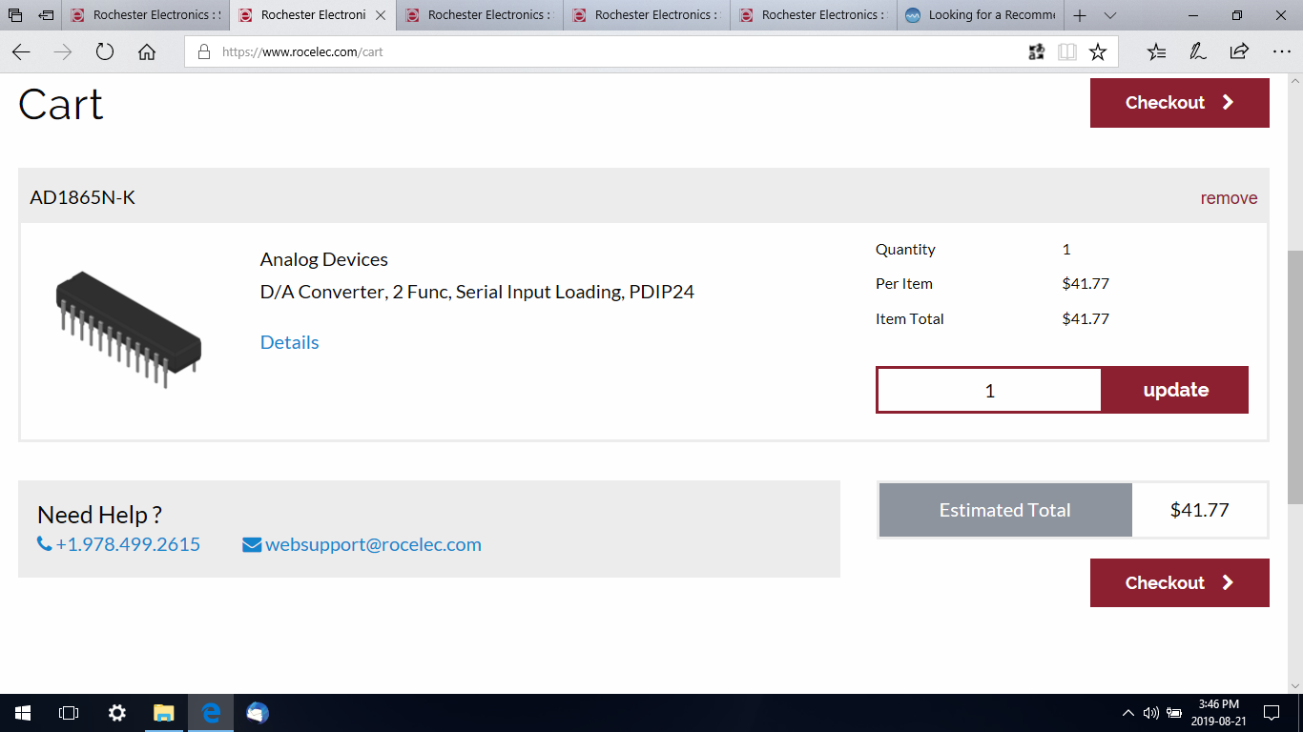Screen dimensions: 1303x732
Task: Open File Explorer from the taskbar
Action: (x=164, y=713)
